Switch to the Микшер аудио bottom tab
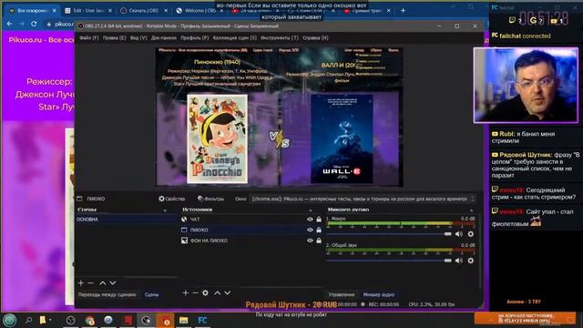Image resolution: width=583 pixels, height=328 pixels. [379, 294]
